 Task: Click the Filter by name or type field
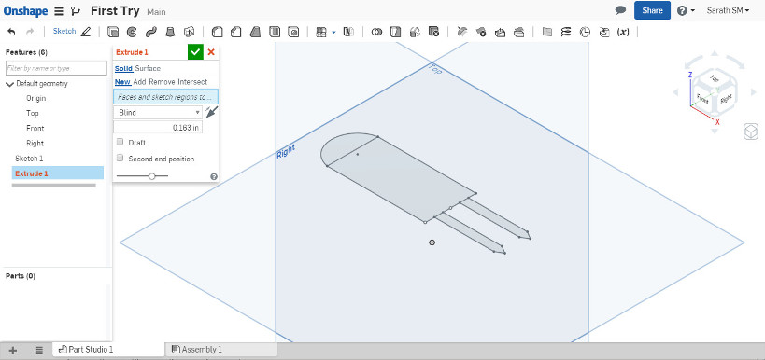click(x=56, y=68)
